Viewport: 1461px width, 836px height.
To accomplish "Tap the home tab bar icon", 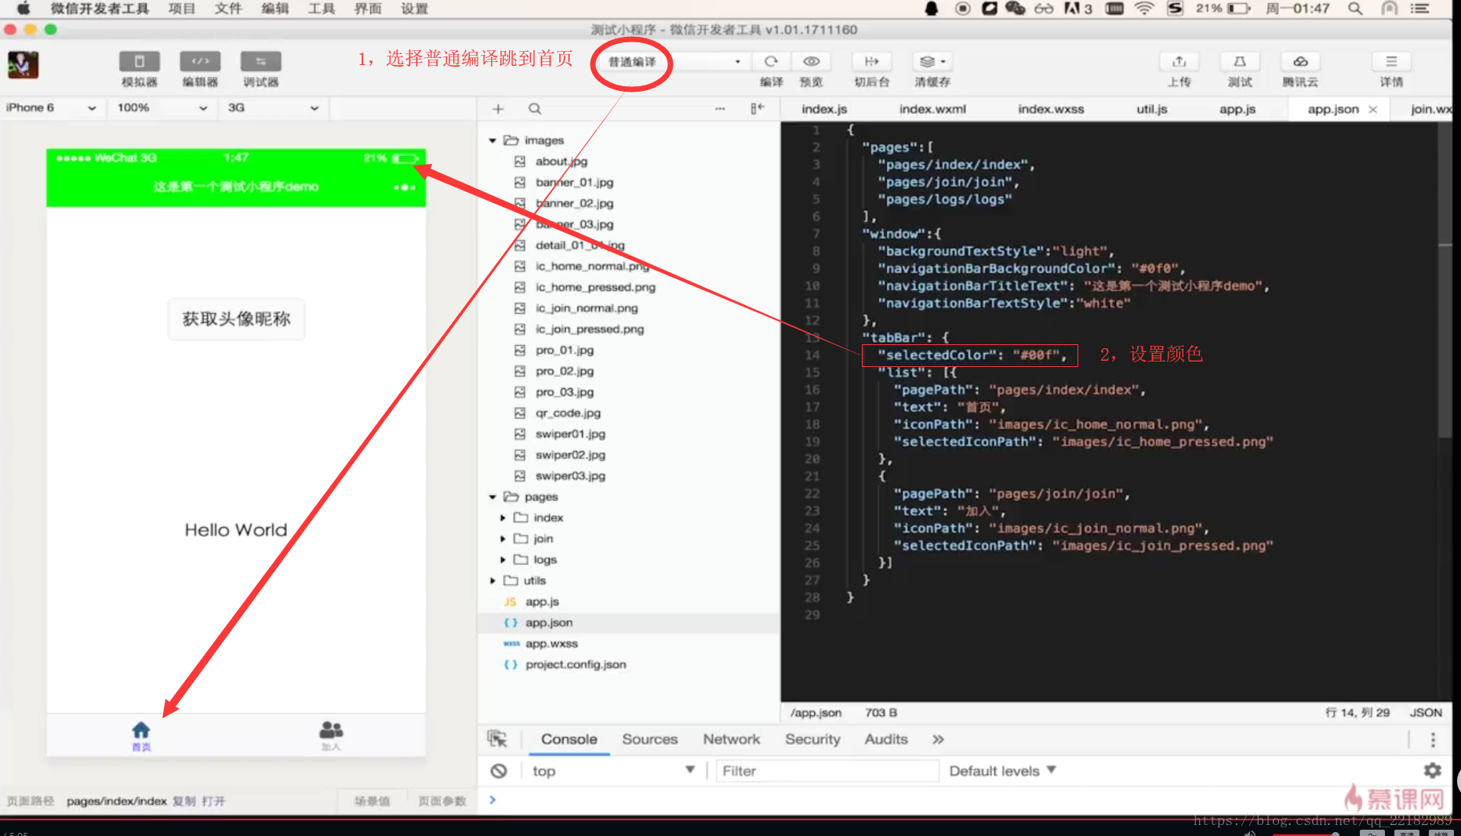I will [x=141, y=736].
